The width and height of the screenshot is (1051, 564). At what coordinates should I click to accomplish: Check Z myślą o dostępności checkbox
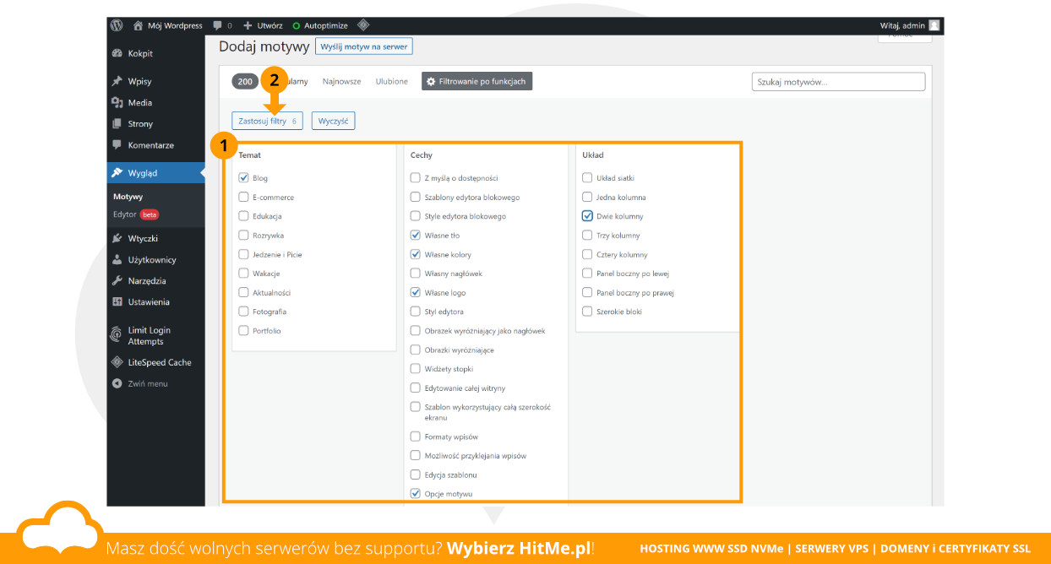coord(416,178)
